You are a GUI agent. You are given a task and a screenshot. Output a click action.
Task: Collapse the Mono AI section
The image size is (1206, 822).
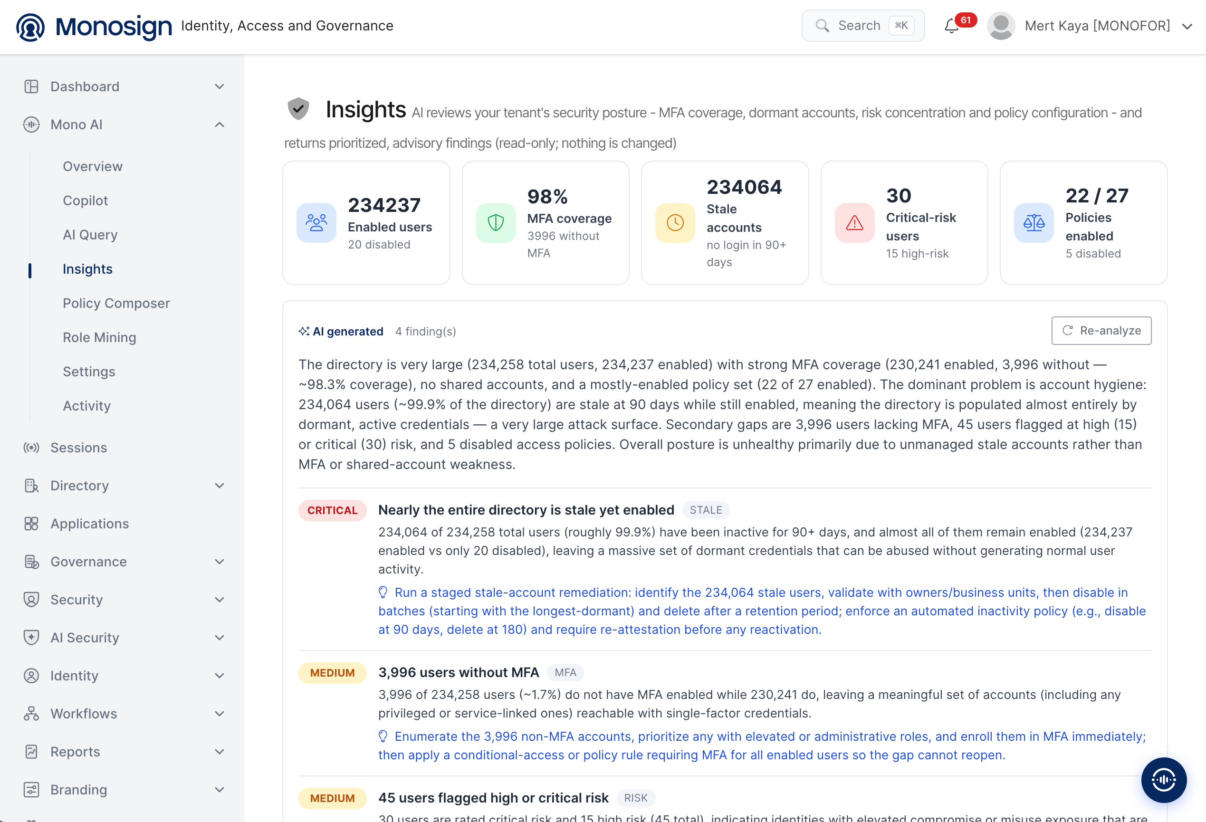click(x=220, y=124)
